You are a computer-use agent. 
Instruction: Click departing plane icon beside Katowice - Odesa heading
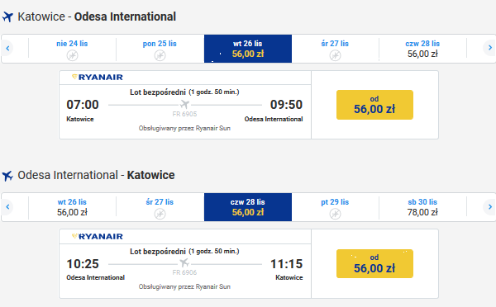[7, 17]
